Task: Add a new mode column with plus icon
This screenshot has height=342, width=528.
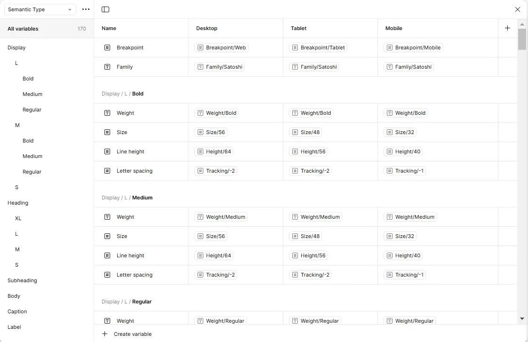Action: tap(507, 28)
